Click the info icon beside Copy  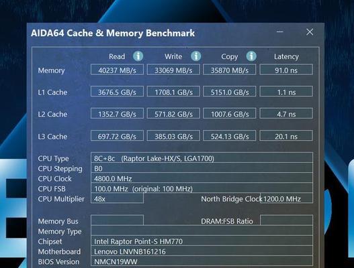(251, 56)
